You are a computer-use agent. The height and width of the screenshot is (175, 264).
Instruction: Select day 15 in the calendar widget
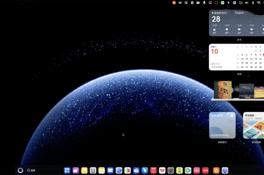pyautogui.click(x=256, y=59)
